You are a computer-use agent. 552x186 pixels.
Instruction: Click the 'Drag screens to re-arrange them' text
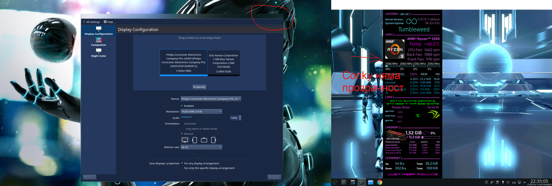199,38
